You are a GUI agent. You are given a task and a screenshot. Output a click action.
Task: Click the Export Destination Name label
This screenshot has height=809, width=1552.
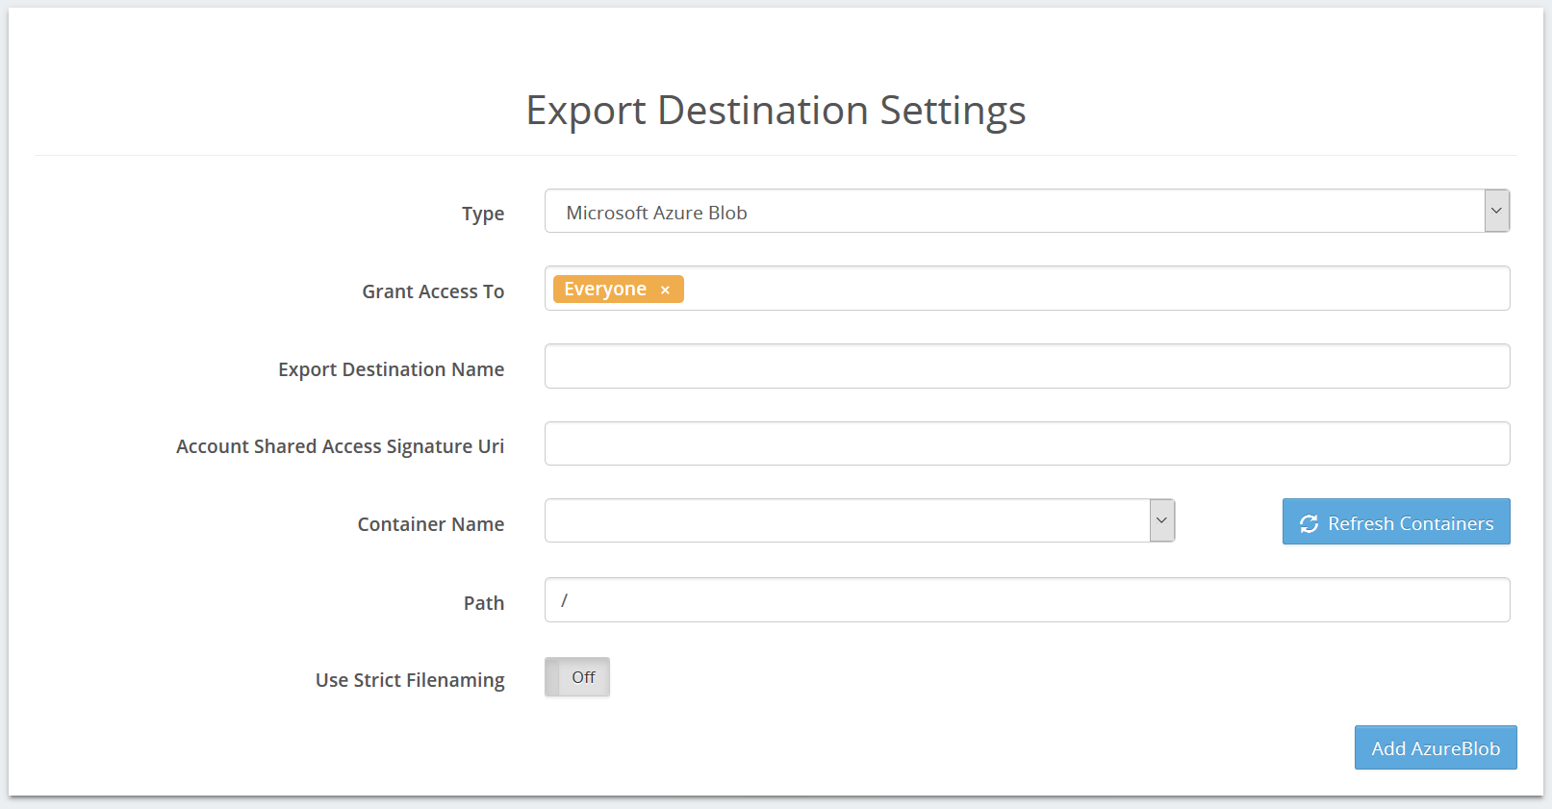(392, 369)
